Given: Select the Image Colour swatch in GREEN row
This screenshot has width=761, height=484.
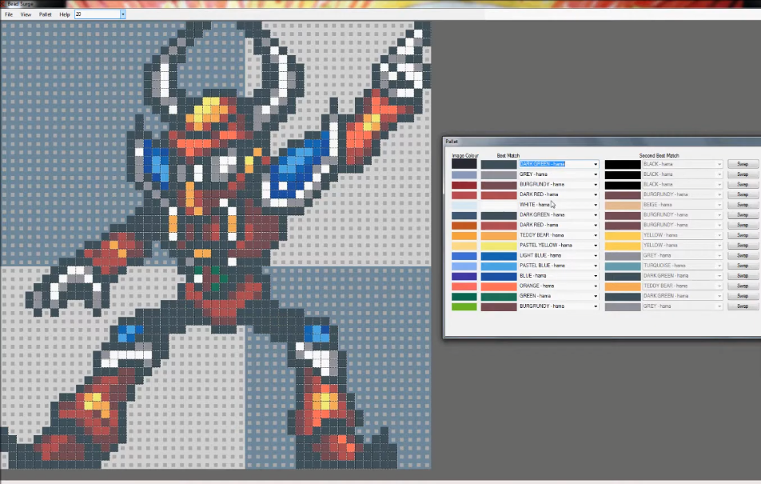Looking at the screenshot, I should [x=464, y=297].
